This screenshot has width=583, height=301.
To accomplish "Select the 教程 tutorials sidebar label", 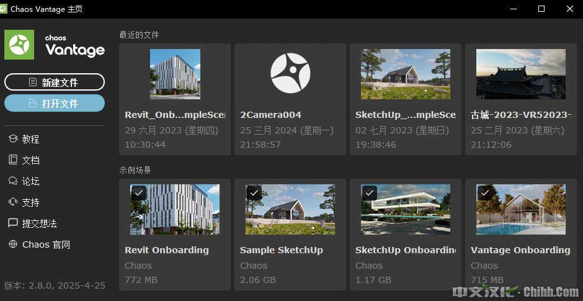I will (x=31, y=139).
